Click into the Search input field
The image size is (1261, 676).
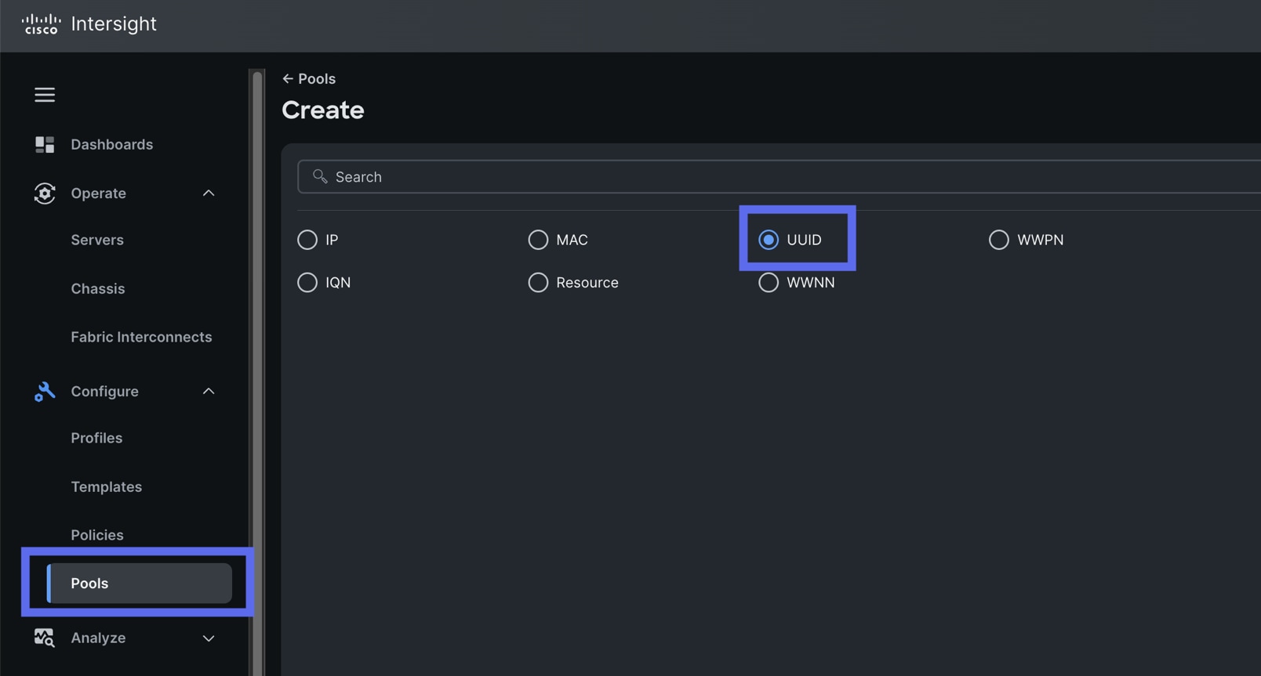point(779,176)
